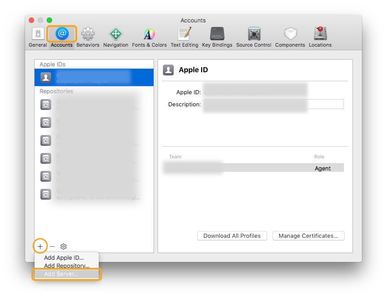Click the Apple ID person icon in detail pane
387x297 pixels.
tap(168, 70)
